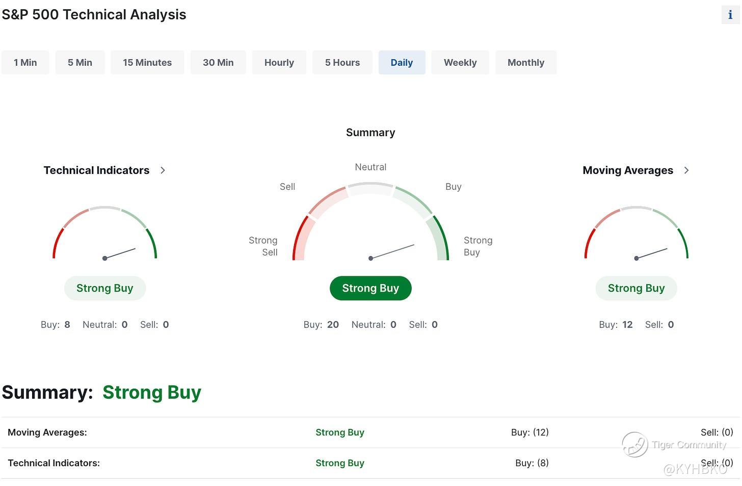Open the Moving Averages heading link
This screenshot has width=742, height=486.
(x=628, y=170)
